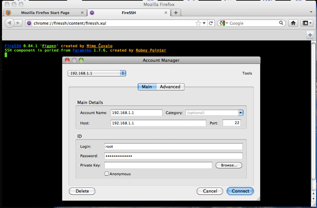Viewport: 317px width, 208px height.
Task: Switch to the Main tab
Action: pyautogui.click(x=147, y=87)
